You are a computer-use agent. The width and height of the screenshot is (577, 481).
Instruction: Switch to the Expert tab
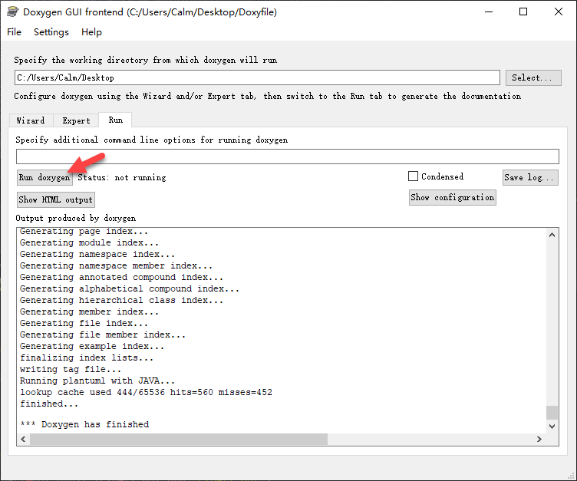tap(76, 120)
